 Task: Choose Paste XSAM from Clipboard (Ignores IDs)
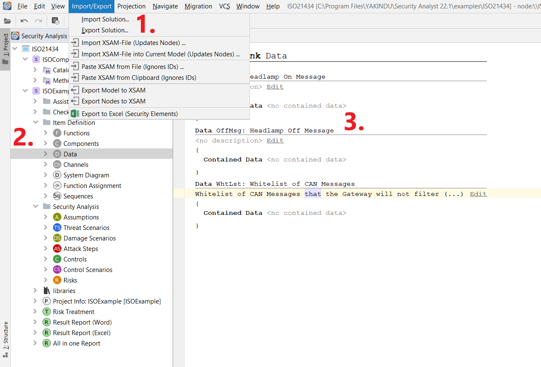(x=139, y=77)
